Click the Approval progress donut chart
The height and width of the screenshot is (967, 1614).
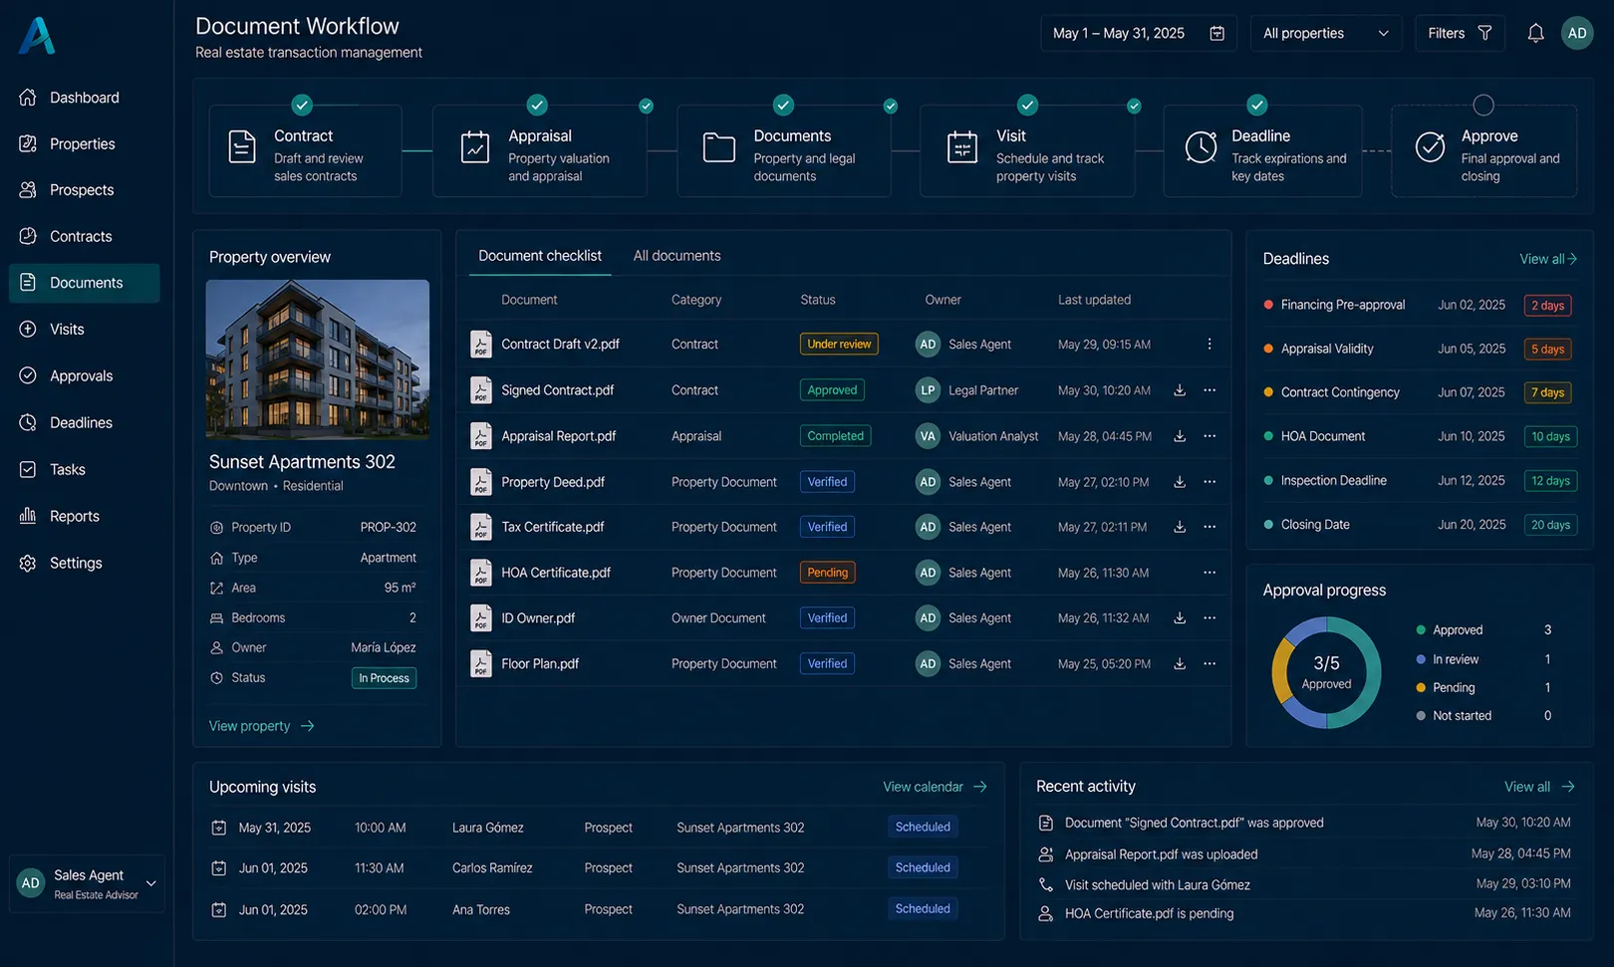[1326, 672]
